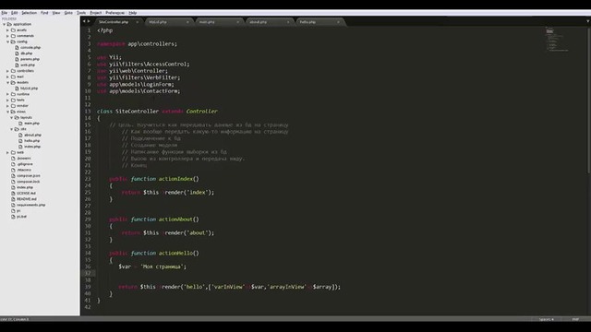The height and width of the screenshot is (332, 591).
Task: Click the file icon beside .gitignore
Action: click(x=13, y=164)
